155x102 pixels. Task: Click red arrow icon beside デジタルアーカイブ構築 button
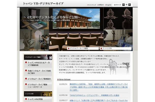tap(69, 48)
